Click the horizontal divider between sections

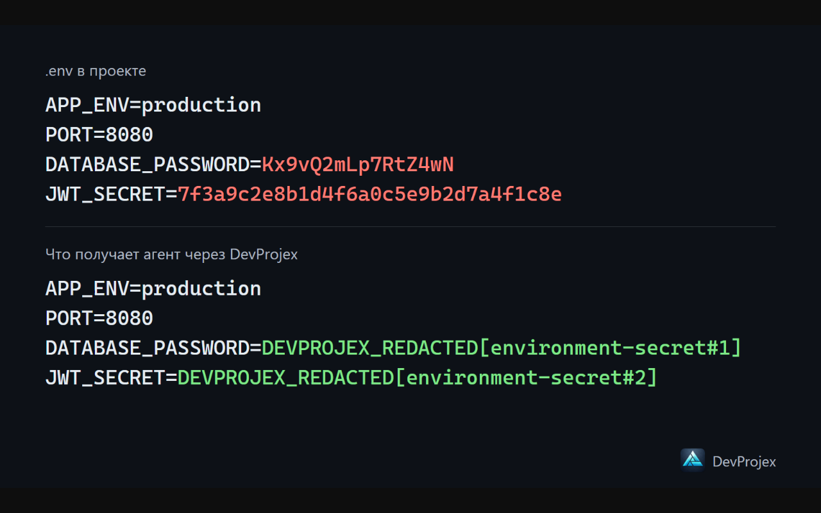click(x=410, y=226)
